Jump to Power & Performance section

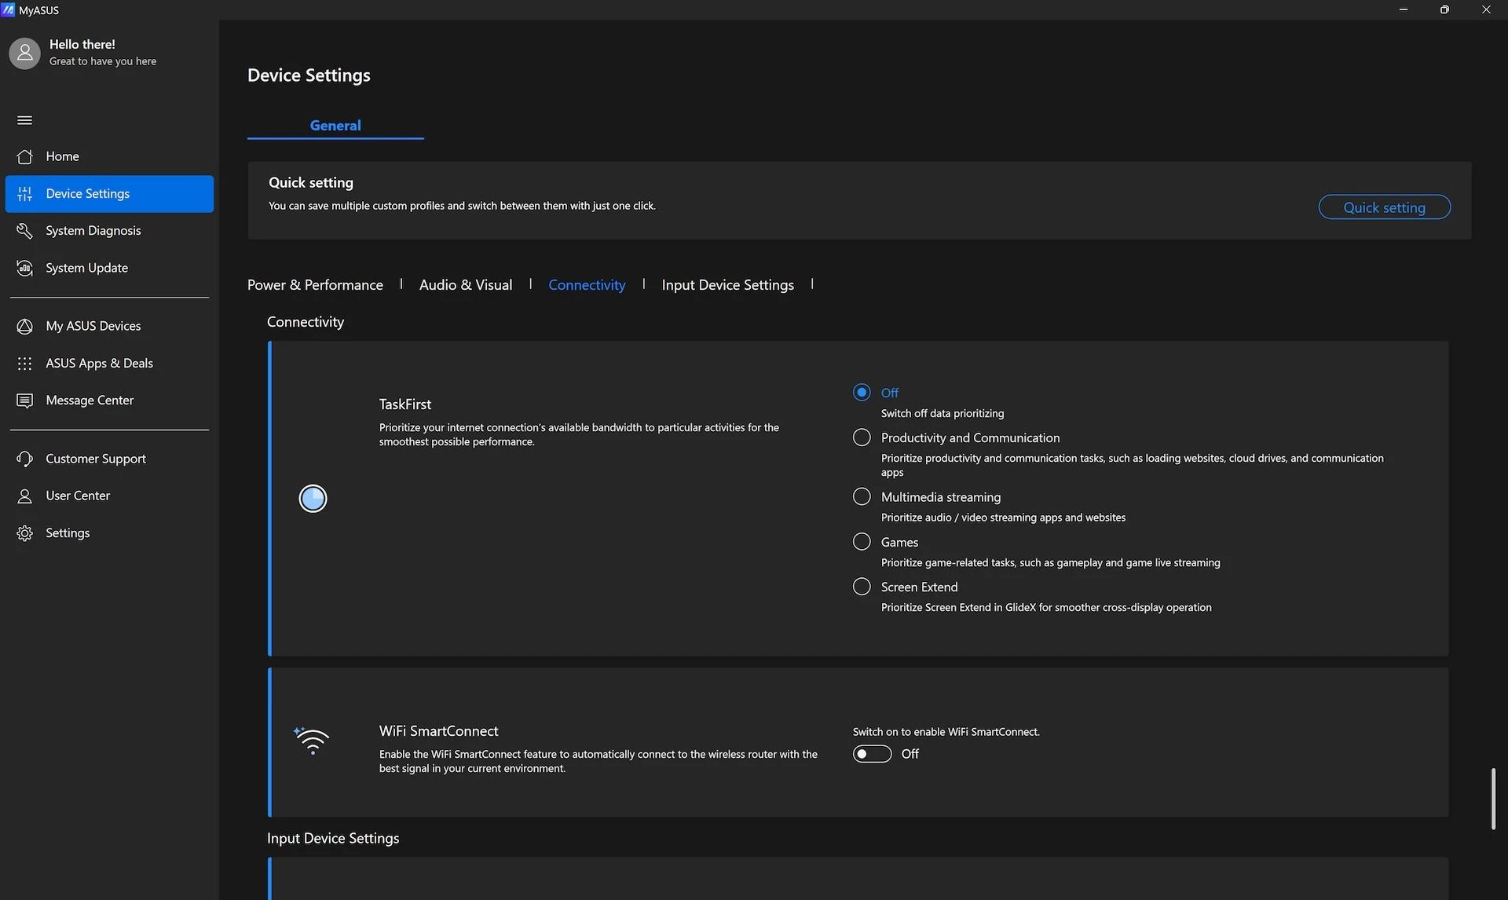(315, 285)
